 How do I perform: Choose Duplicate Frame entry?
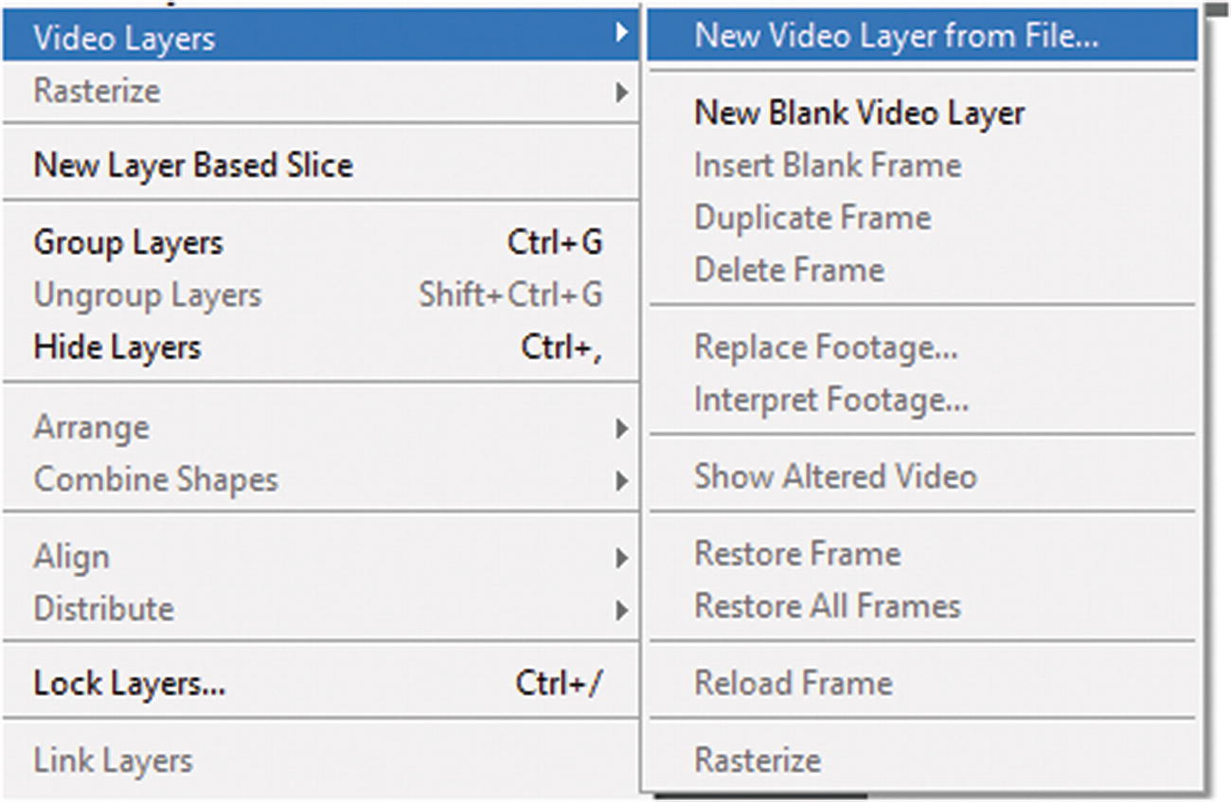[812, 218]
